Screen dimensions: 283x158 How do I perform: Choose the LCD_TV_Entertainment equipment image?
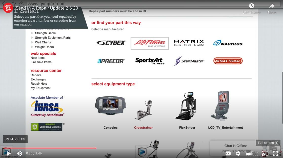point(220,105)
